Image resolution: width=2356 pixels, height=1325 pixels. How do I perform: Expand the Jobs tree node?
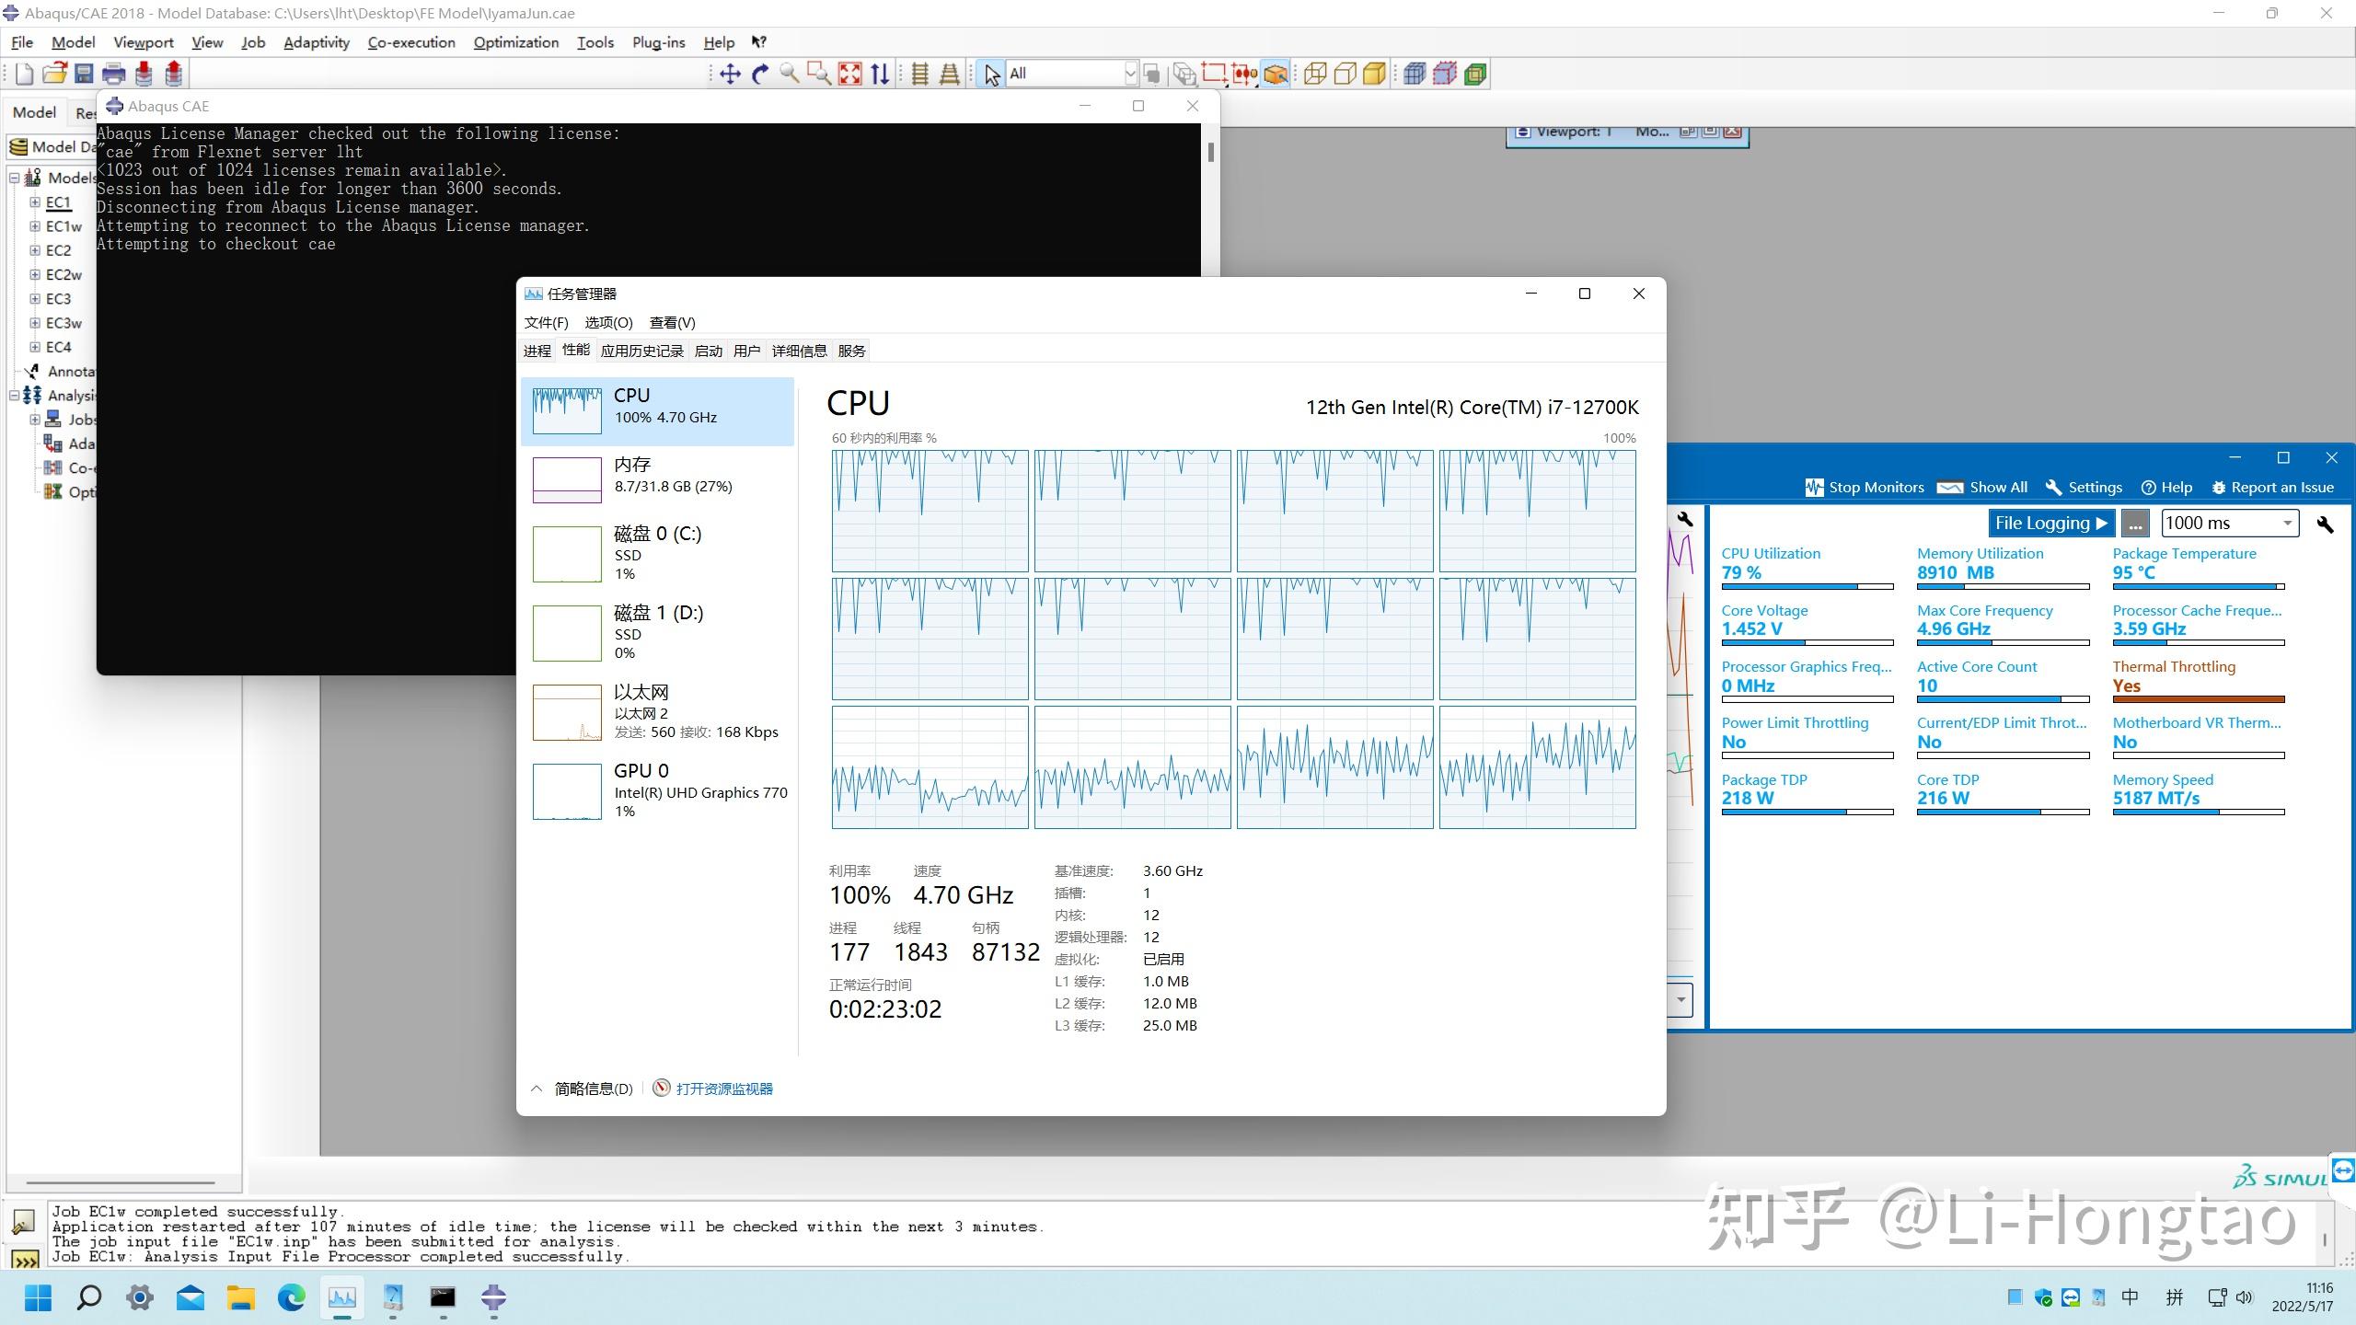click(35, 420)
